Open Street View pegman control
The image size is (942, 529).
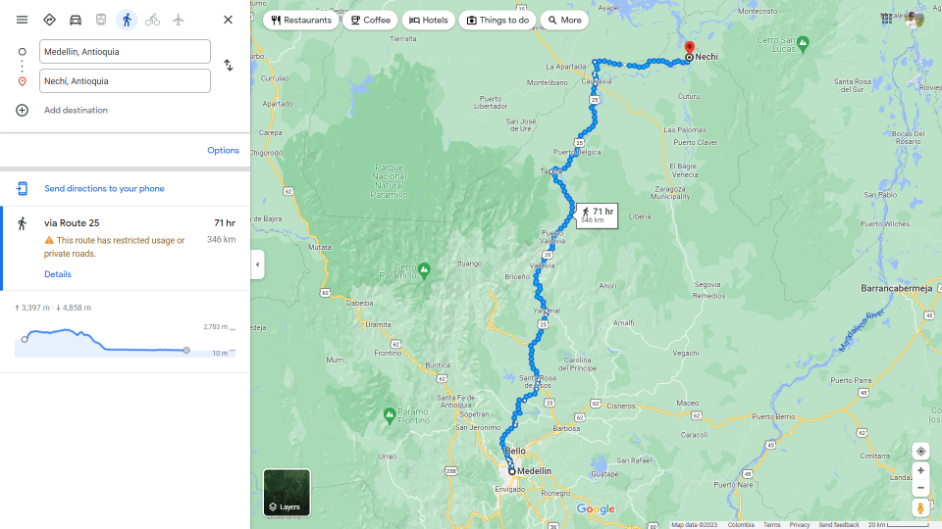(x=920, y=507)
